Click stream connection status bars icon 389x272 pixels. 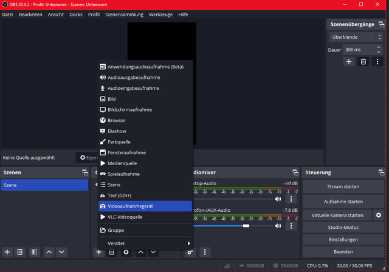point(227,265)
